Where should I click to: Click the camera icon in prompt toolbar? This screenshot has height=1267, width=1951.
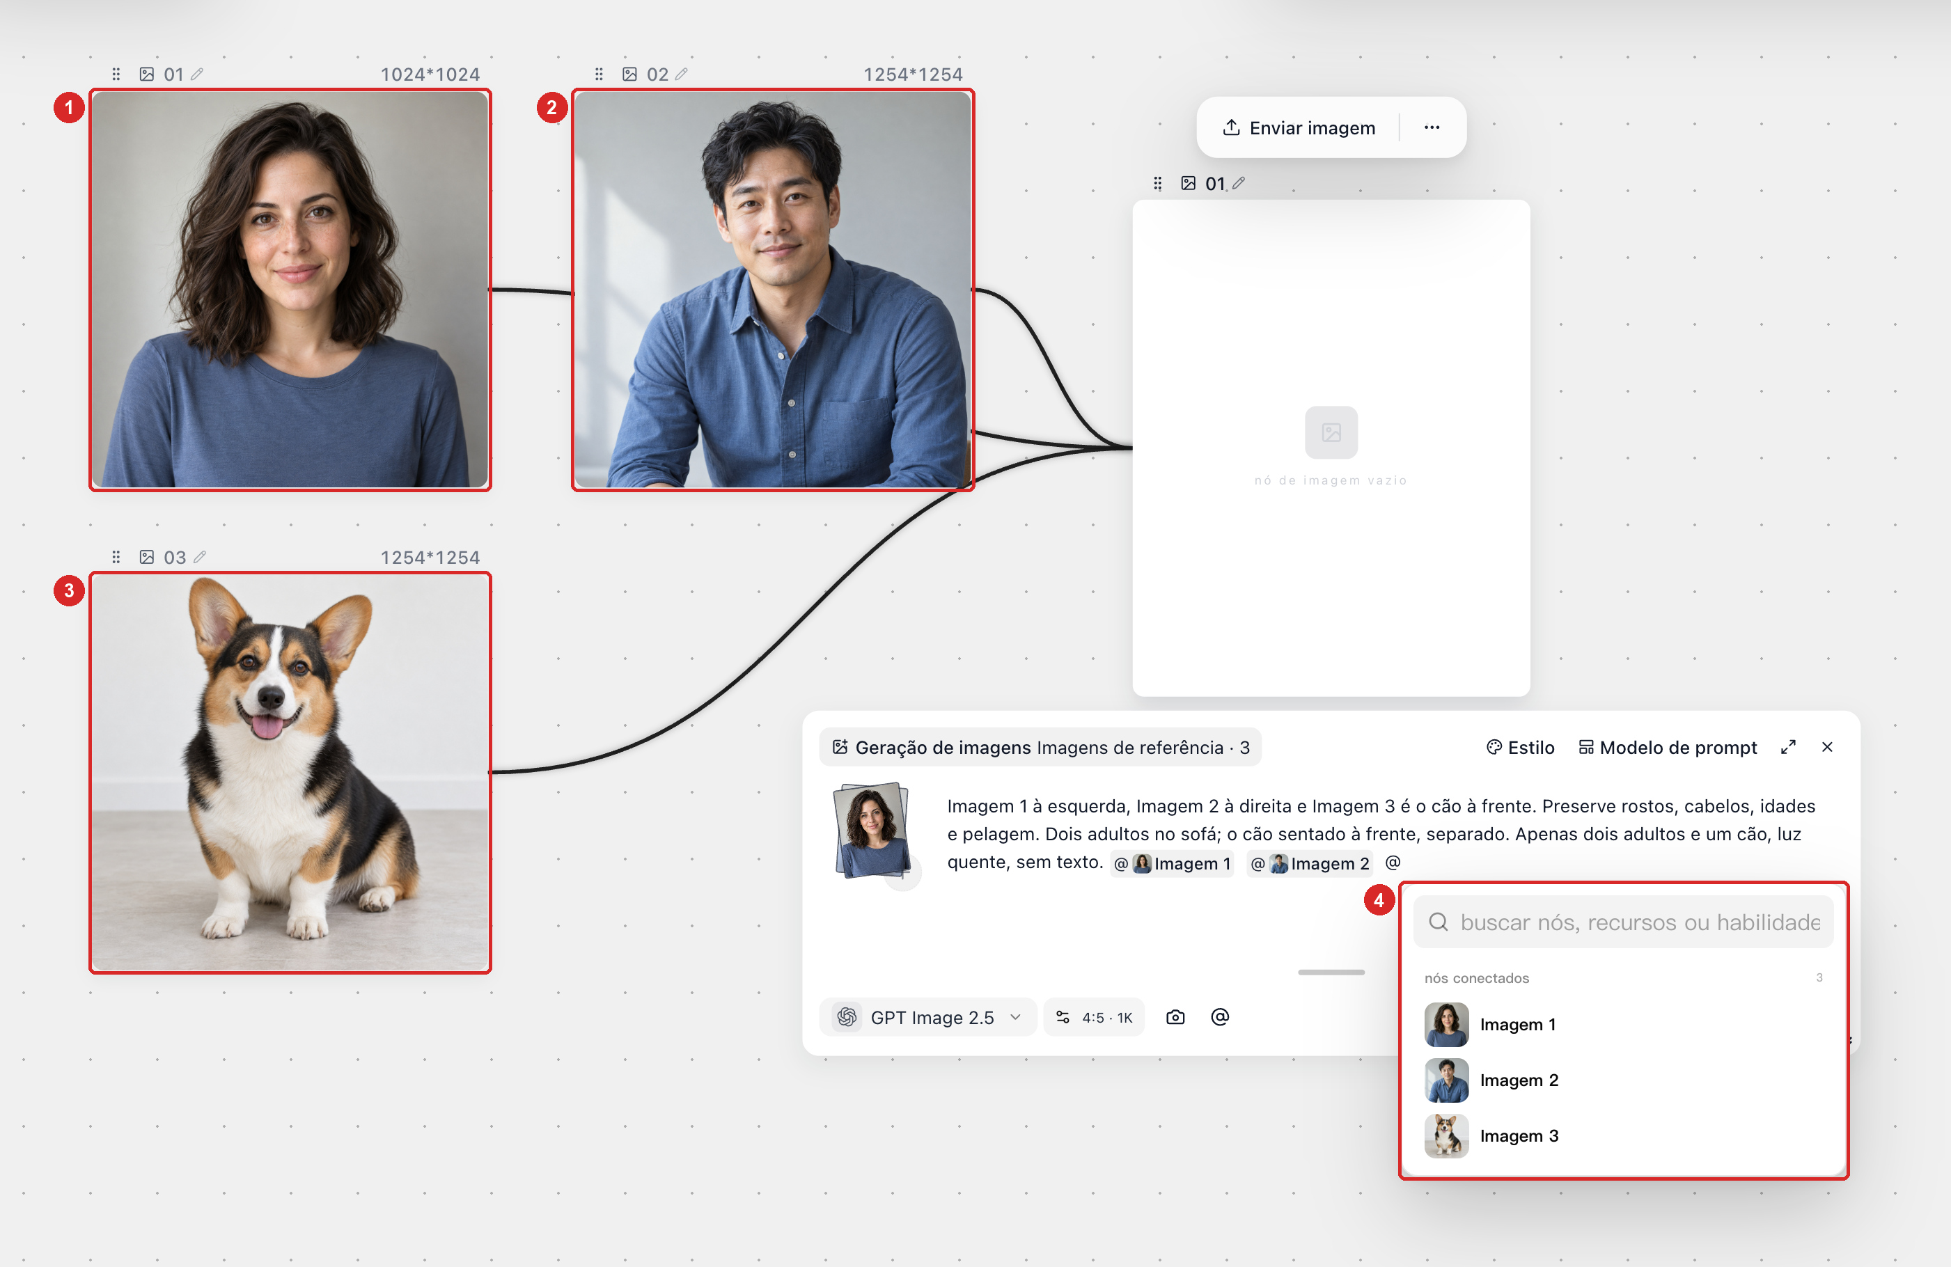tap(1175, 1017)
